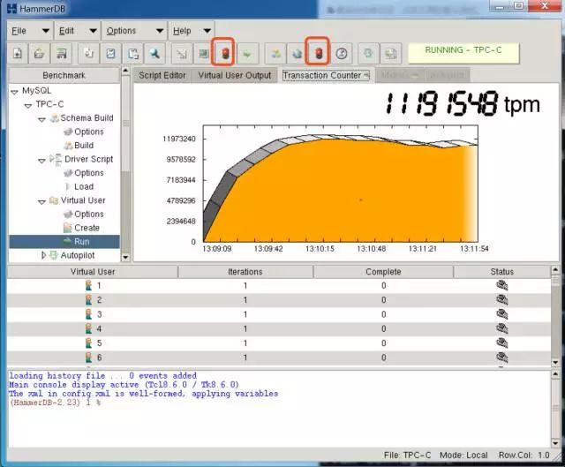Click the Schema Build boxes toolbar icon
The image size is (565, 467).
coord(275,54)
